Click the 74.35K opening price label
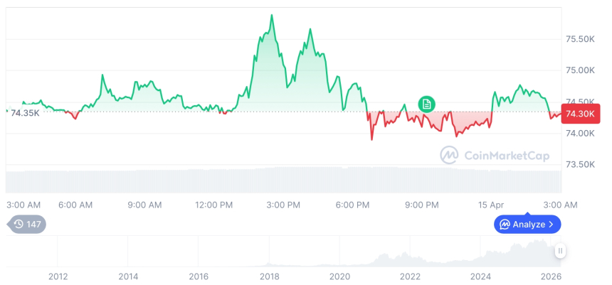Viewport: 612px width, 285px height. 25,113
